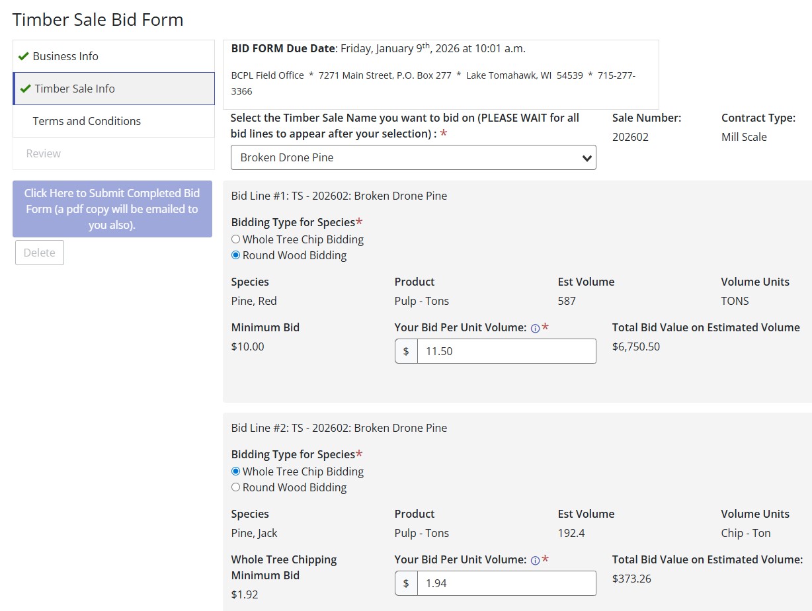Click green checkmark next to Timber Sale Info
This screenshot has height=611, width=812.
click(x=26, y=89)
